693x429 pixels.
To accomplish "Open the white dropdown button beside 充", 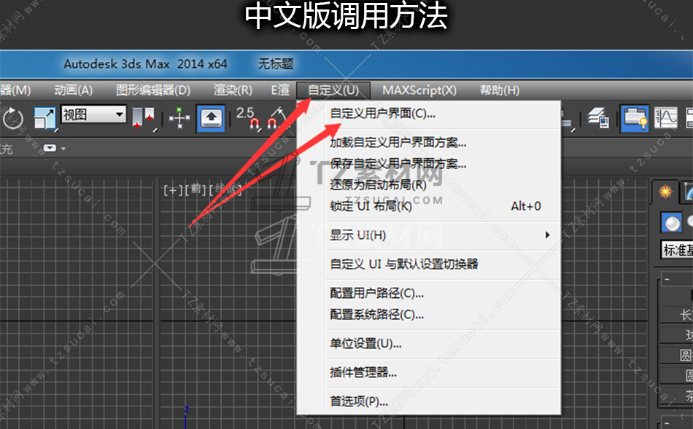I will pyautogui.click(x=50, y=149).
